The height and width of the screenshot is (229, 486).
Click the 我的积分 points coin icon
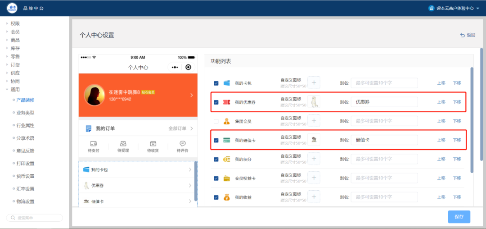[226, 159]
